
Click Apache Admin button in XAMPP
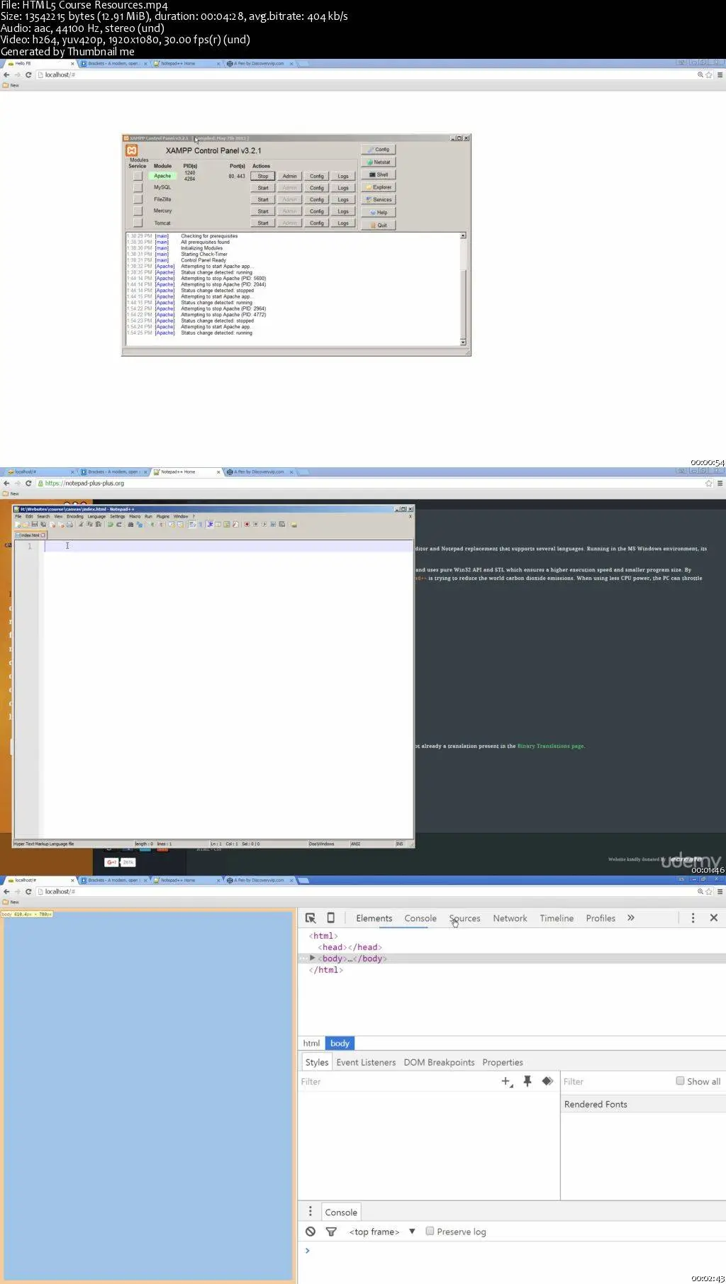tap(289, 176)
